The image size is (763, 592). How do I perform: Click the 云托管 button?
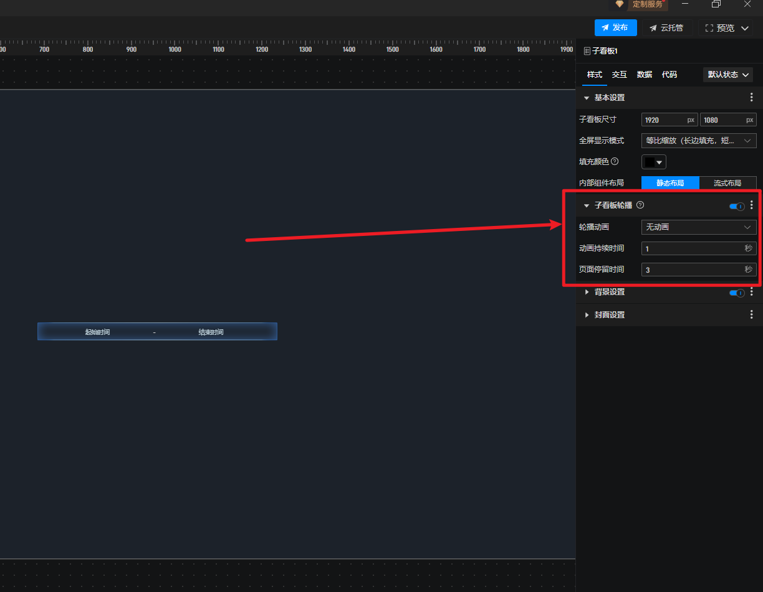pyautogui.click(x=666, y=28)
